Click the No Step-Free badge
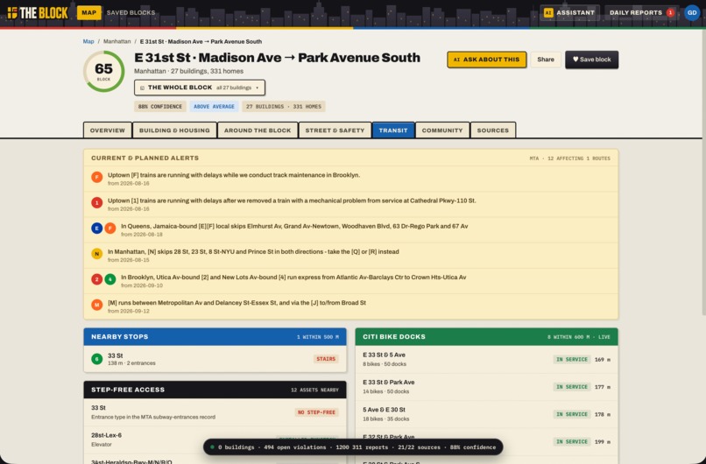The image size is (706, 464). coord(316,412)
